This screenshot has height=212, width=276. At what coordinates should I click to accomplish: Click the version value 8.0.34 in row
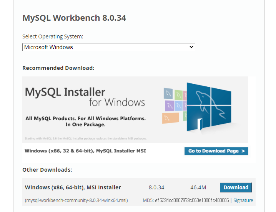click(x=156, y=187)
